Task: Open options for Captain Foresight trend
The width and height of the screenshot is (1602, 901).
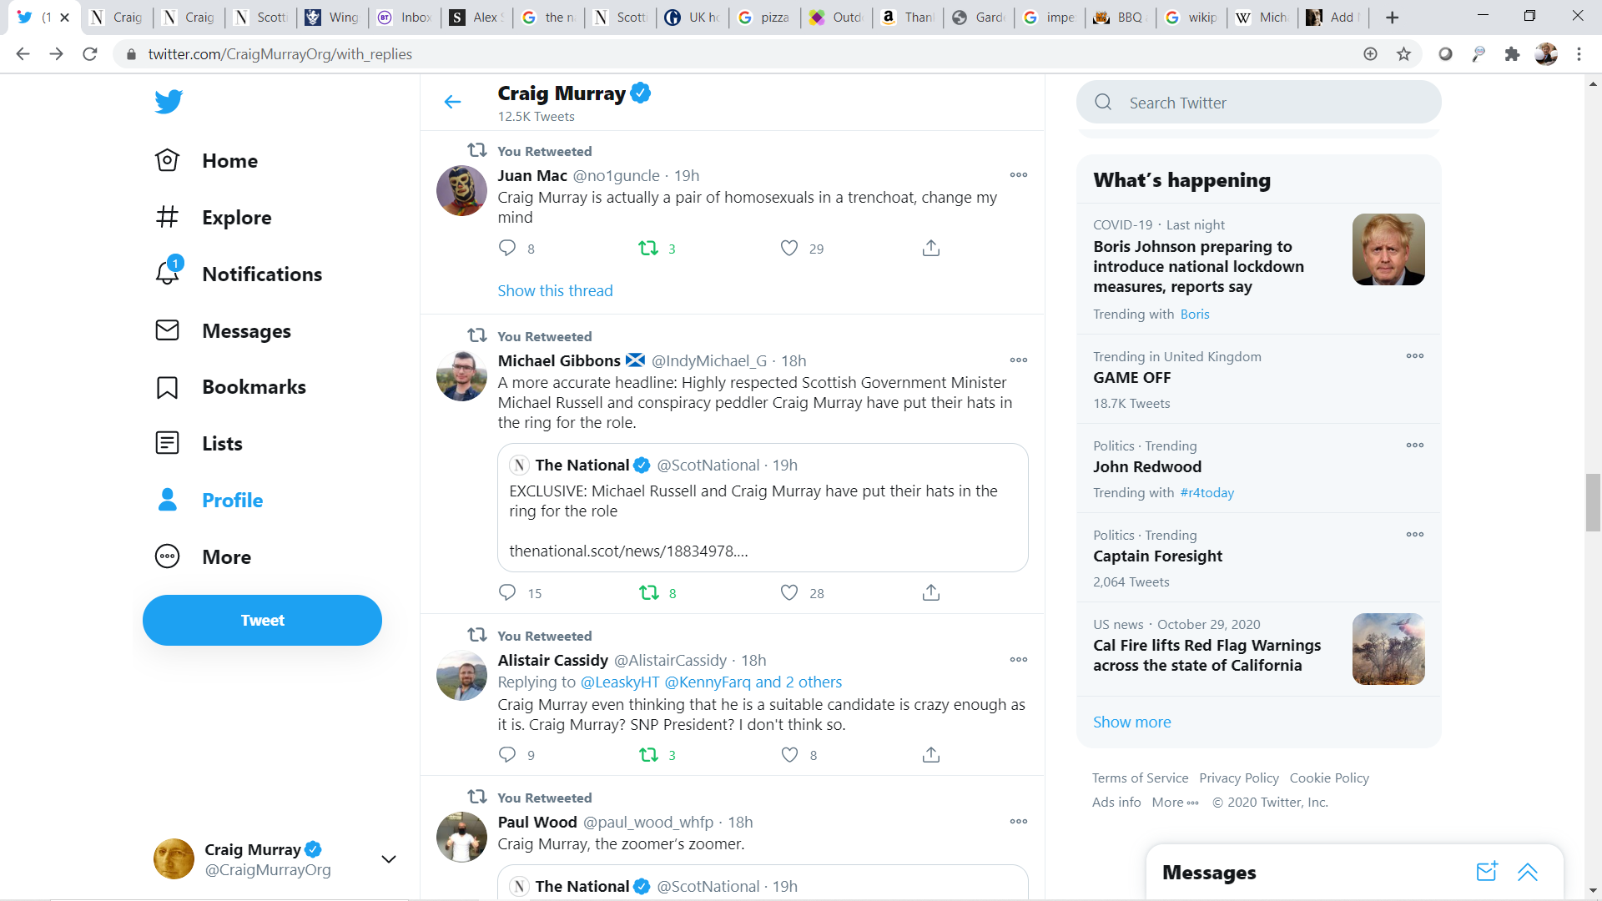Action: tap(1415, 535)
